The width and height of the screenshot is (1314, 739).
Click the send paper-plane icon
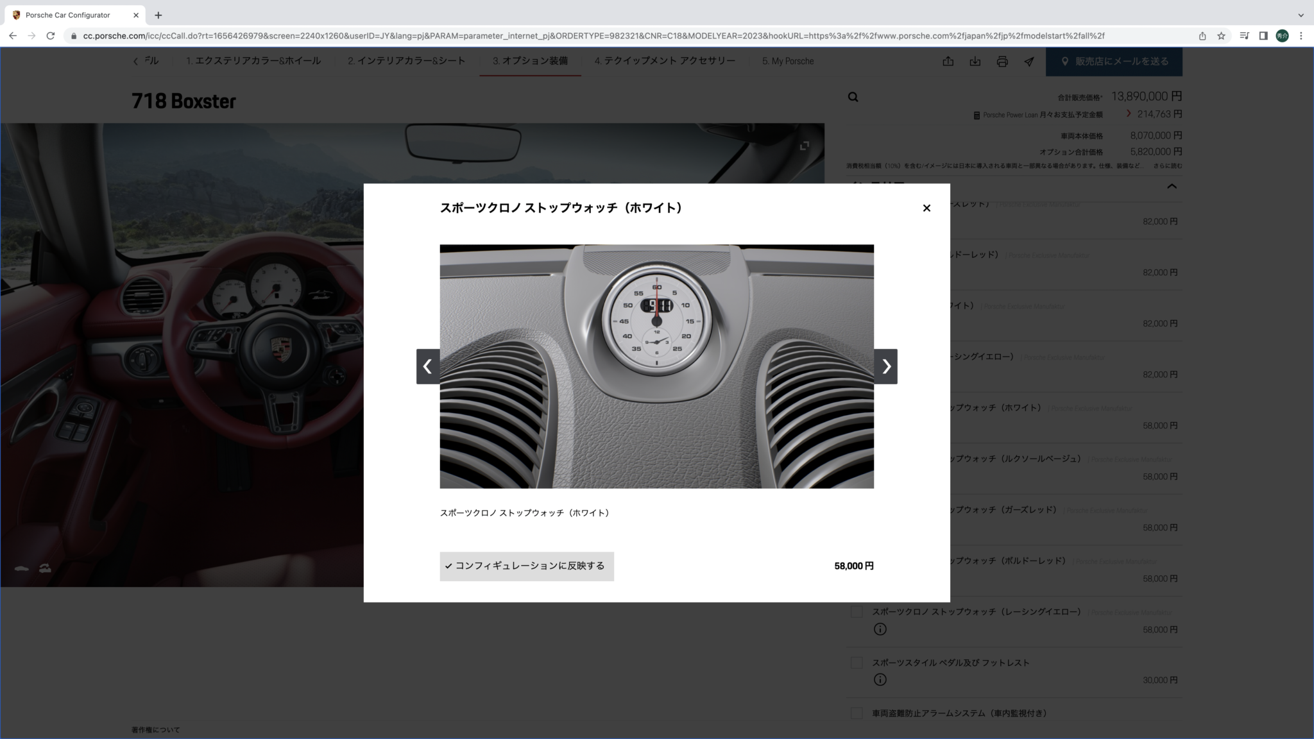pos(1029,62)
